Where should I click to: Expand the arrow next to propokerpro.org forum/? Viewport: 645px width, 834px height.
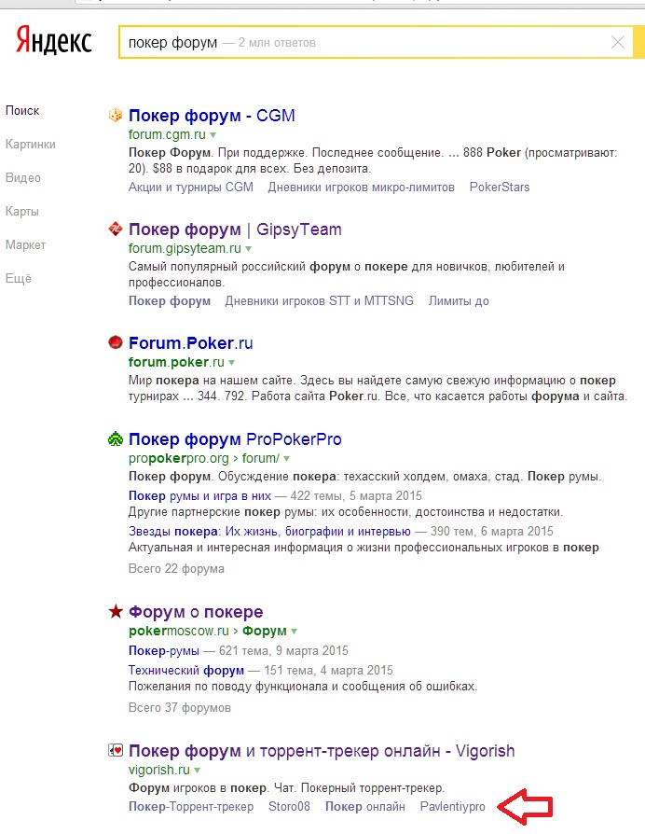(287, 458)
